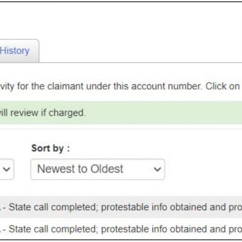Viewport: 242px width, 242px height.
Task: Click the claimant account number instruction text
Action: coord(120,86)
